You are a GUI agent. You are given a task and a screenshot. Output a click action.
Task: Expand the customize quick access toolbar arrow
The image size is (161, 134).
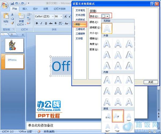tap(29, 3)
